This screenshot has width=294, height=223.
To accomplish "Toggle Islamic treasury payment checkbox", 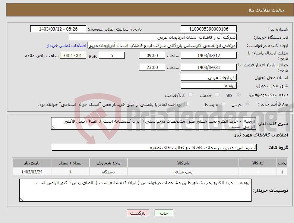I will [187, 104].
